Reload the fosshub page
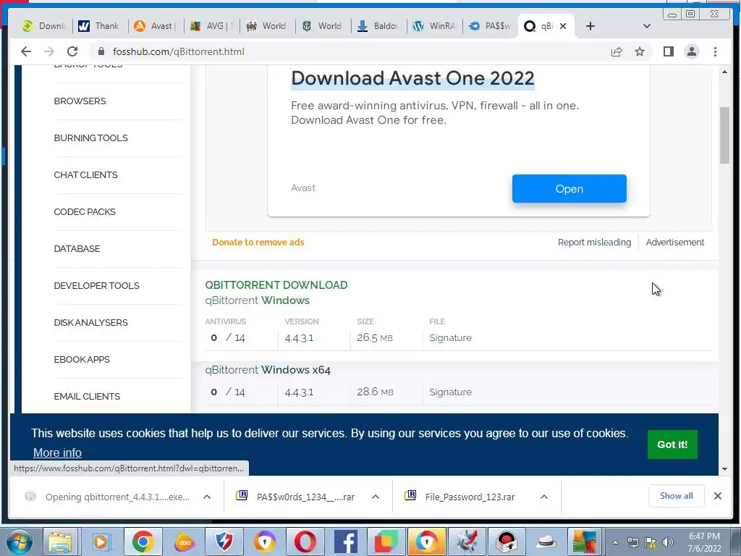 coord(72,51)
